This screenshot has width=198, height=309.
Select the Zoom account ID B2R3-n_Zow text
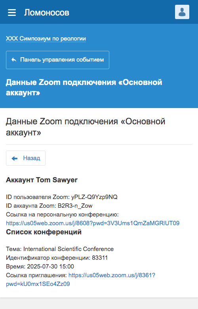click(75, 206)
